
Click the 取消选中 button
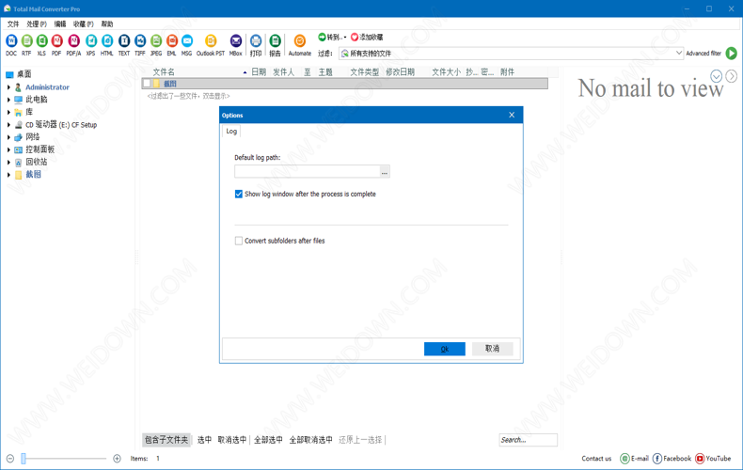coord(232,440)
